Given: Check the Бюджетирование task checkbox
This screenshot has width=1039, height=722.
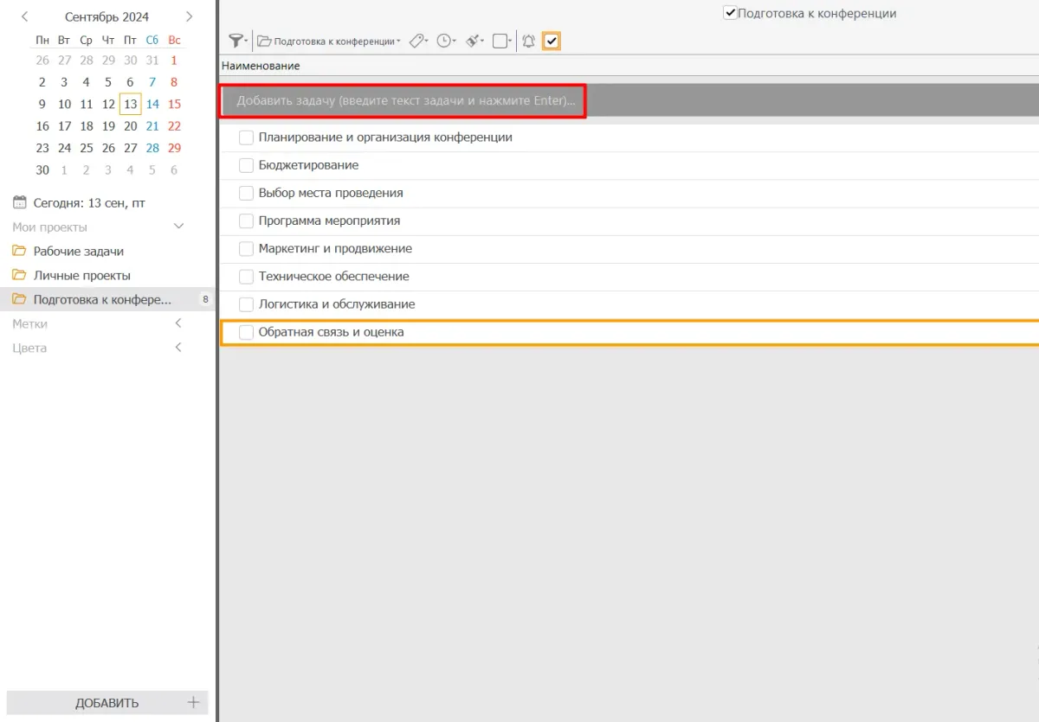Looking at the screenshot, I should tap(246, 165).
